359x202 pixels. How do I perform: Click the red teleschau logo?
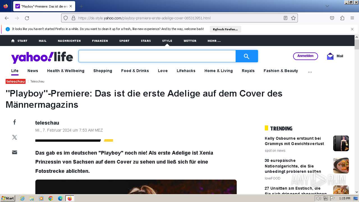coord(15,81)
